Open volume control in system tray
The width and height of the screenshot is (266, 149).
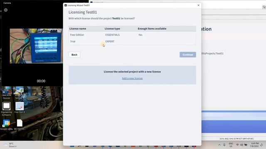[x=241, y=145]
